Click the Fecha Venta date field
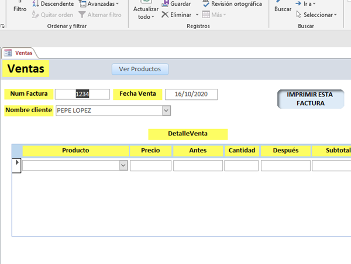 tap(191, 94)
